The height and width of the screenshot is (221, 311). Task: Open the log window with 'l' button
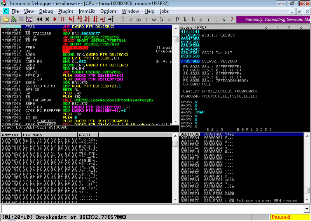click(123, 19)
